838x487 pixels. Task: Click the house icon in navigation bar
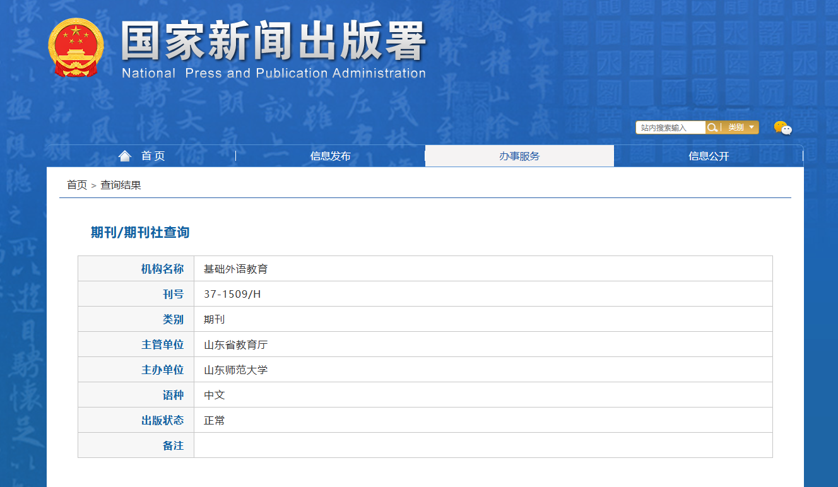click(125, 156)
